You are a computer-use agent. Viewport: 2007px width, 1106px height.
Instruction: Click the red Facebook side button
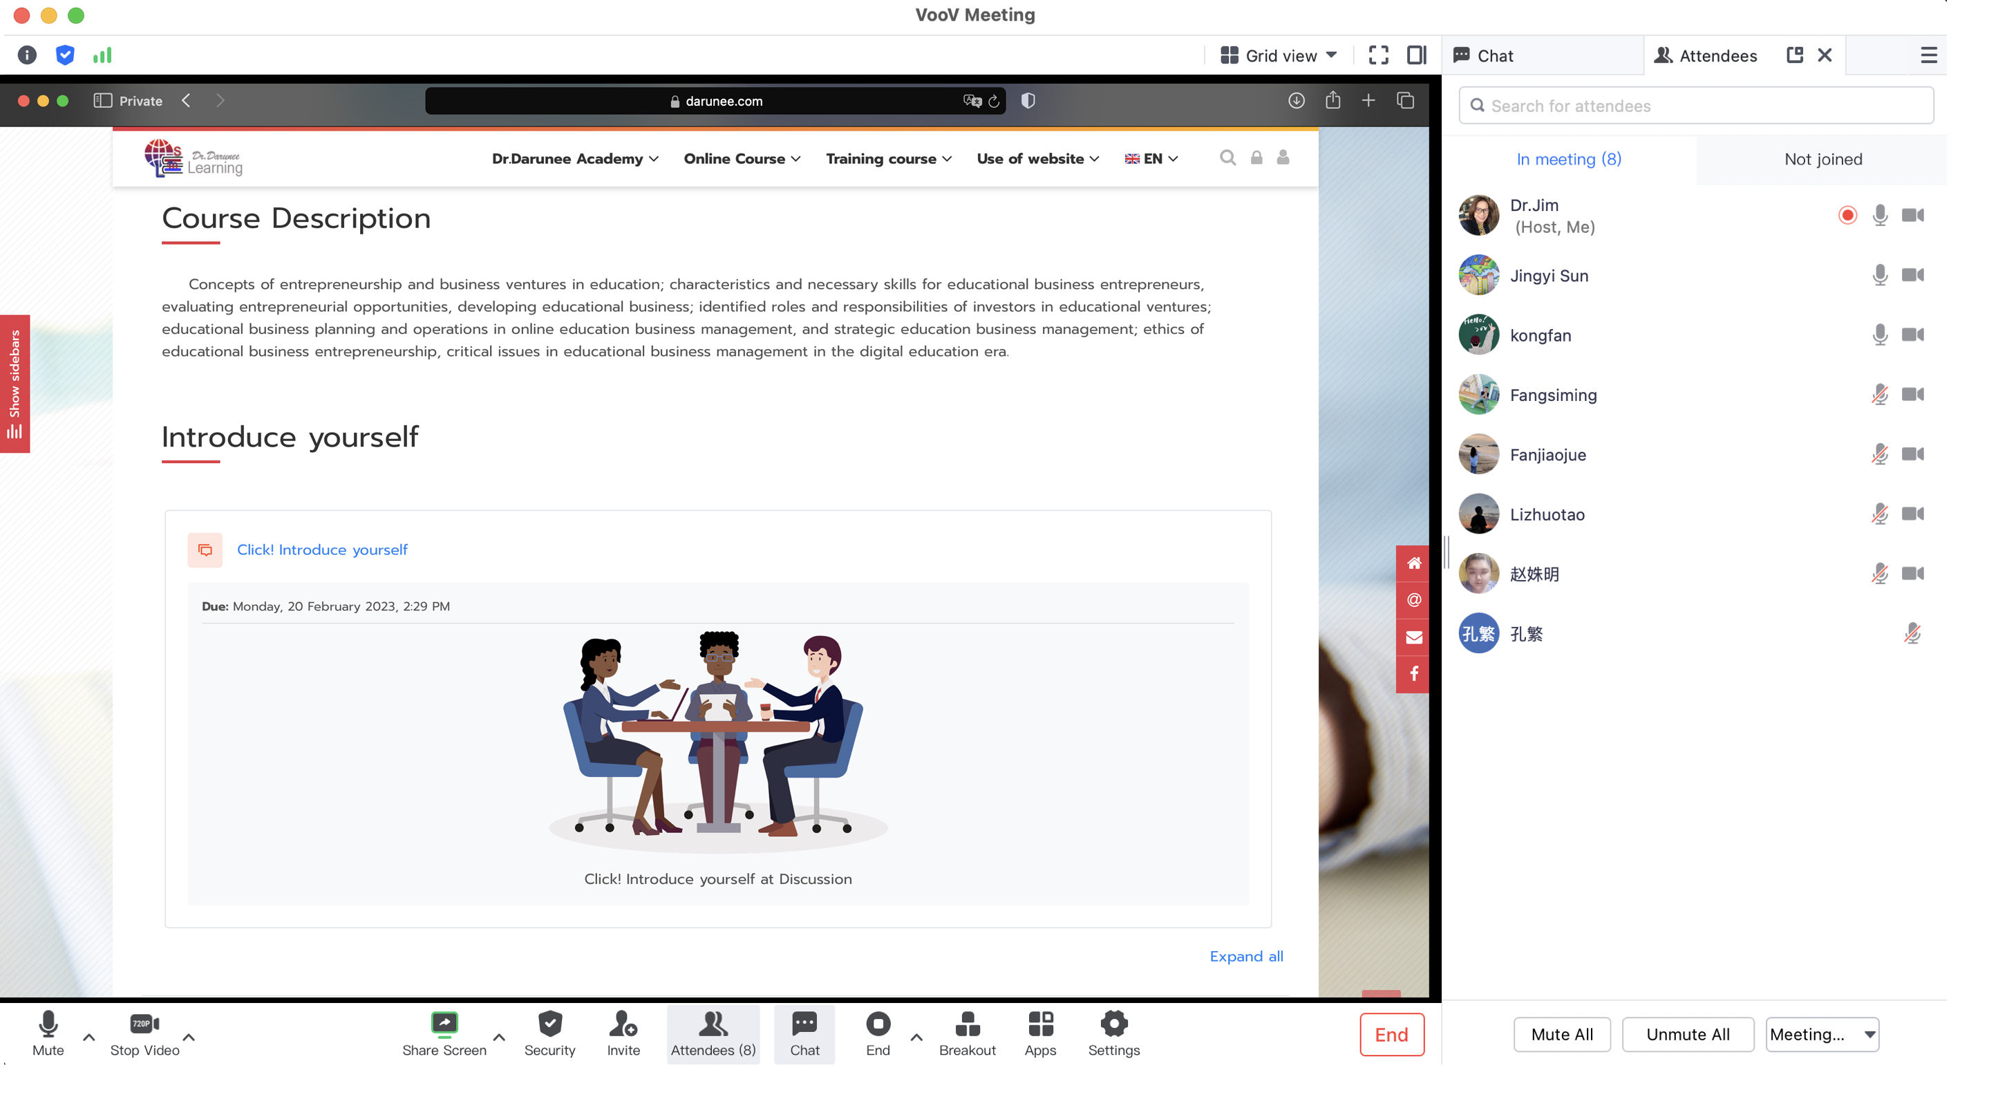[1413, 674]
